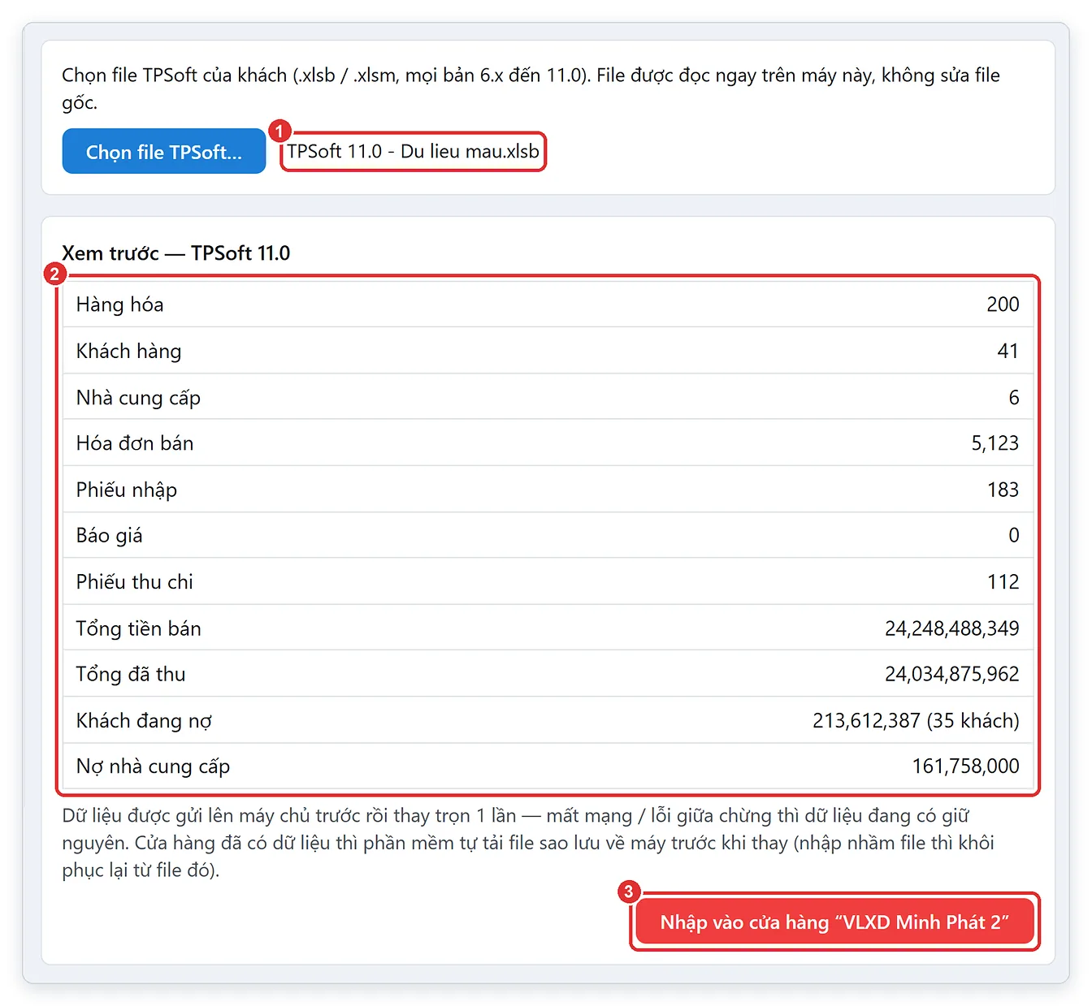Image resolution: width=1092 pixels, height=1006 pixels.
Task: Click the 'Chọn file TPSoft...' button
Action: coord(164,152)
